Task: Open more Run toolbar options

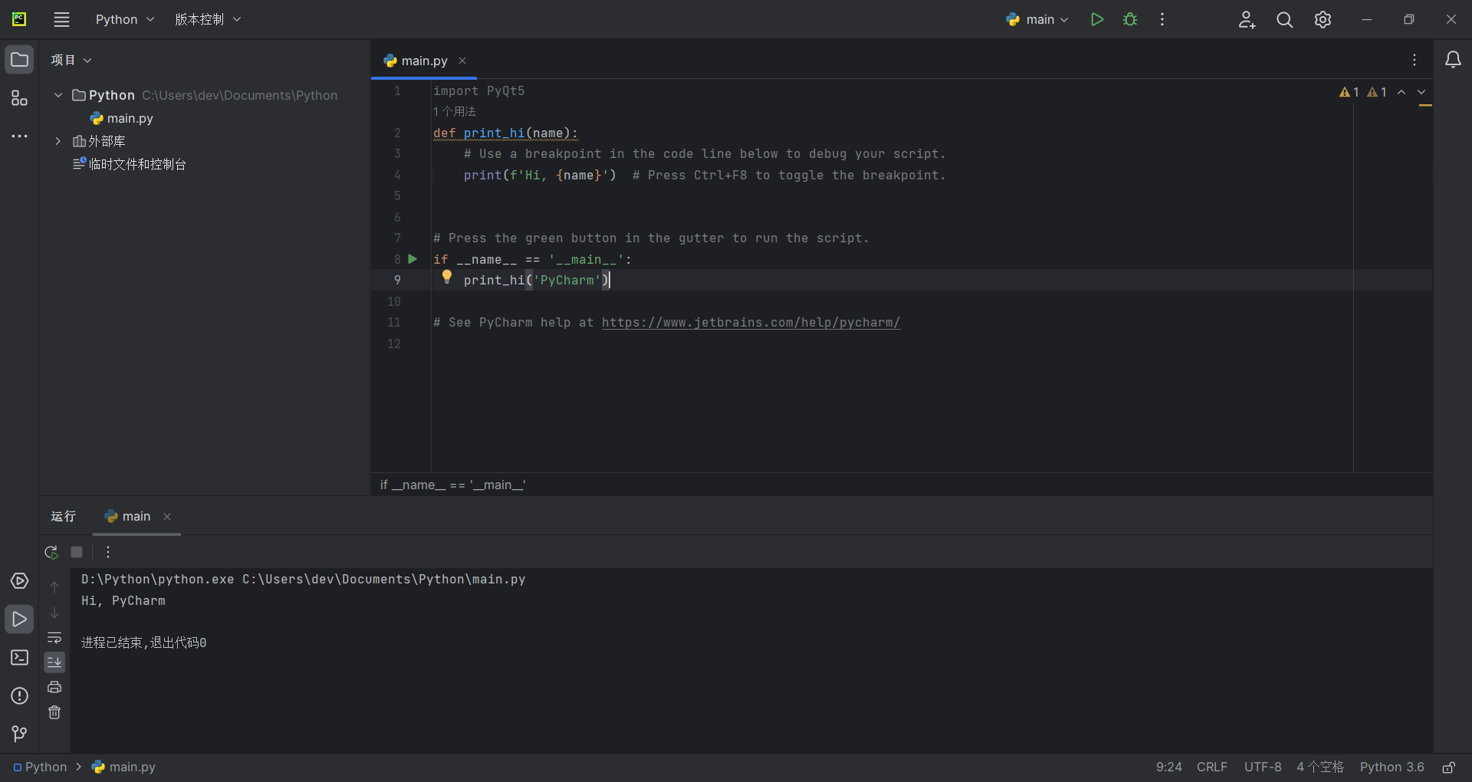Action: coord(108,552)
